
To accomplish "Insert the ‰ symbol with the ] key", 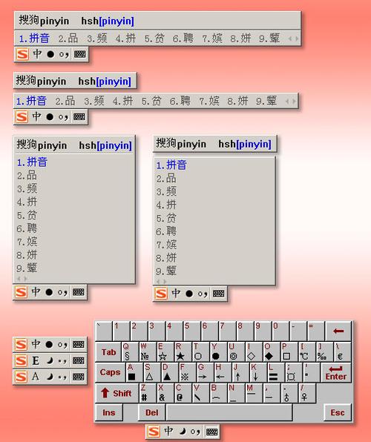I will click(324, 352).
